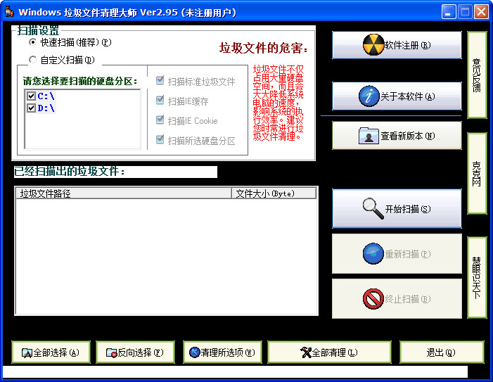Click the D:\ drive label in partition list
This screenshot has height=382, width=493.
pyautogui.click(x=46, y=108)
